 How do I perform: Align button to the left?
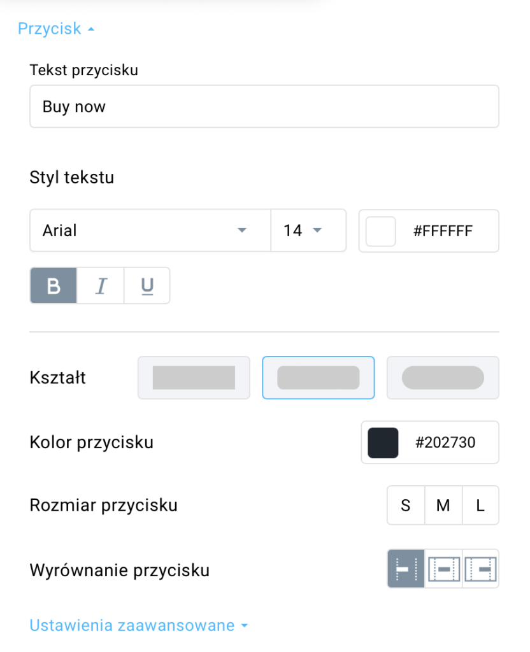(x=406, y=569)
